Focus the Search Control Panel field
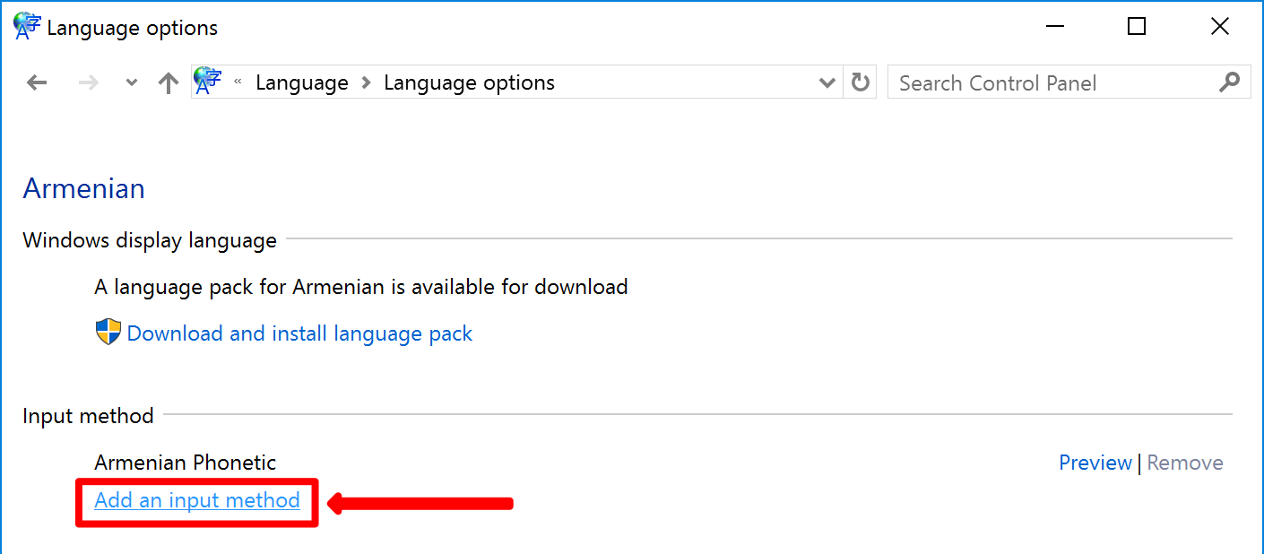Image resolution: width=1264 pixels, height=554 pixels. point(1049,83)
